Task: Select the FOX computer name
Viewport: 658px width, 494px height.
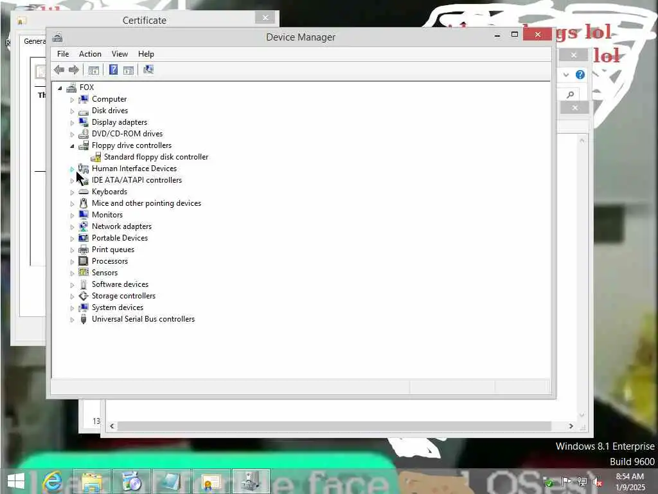Action: pos(87,87)
